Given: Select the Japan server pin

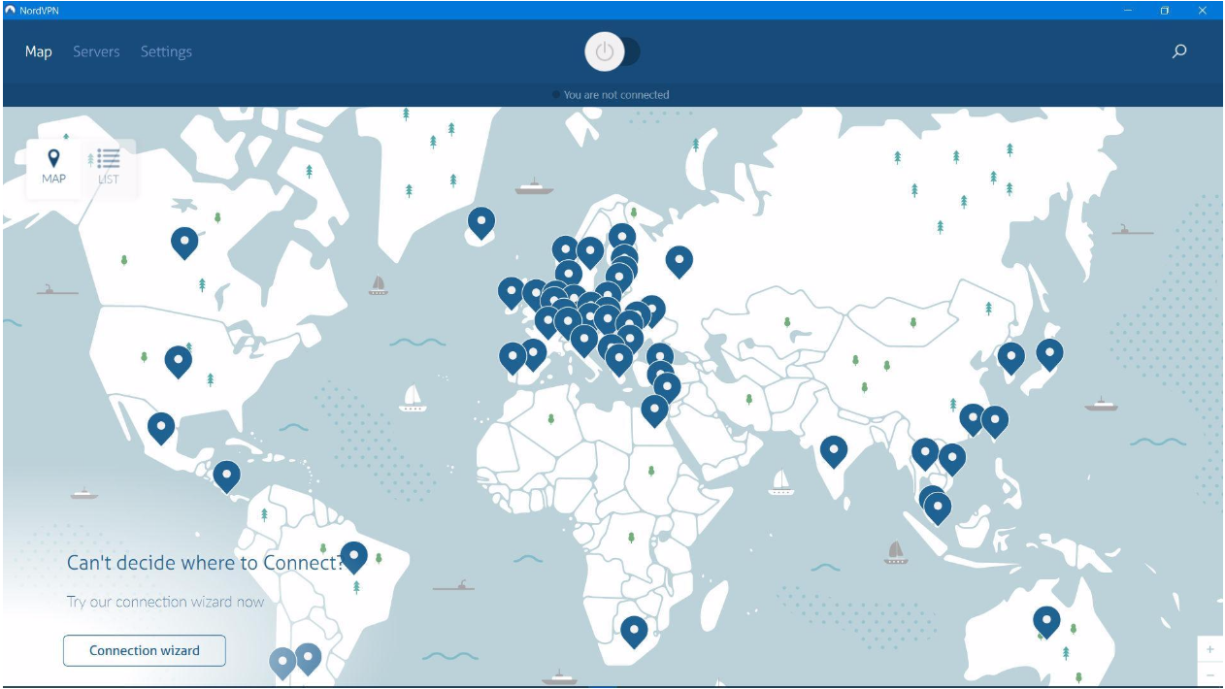Looking at the screenshot, I should [x=1049, y=352].
